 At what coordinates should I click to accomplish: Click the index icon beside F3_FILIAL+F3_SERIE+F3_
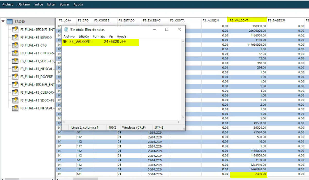click(x=15, y=61)
